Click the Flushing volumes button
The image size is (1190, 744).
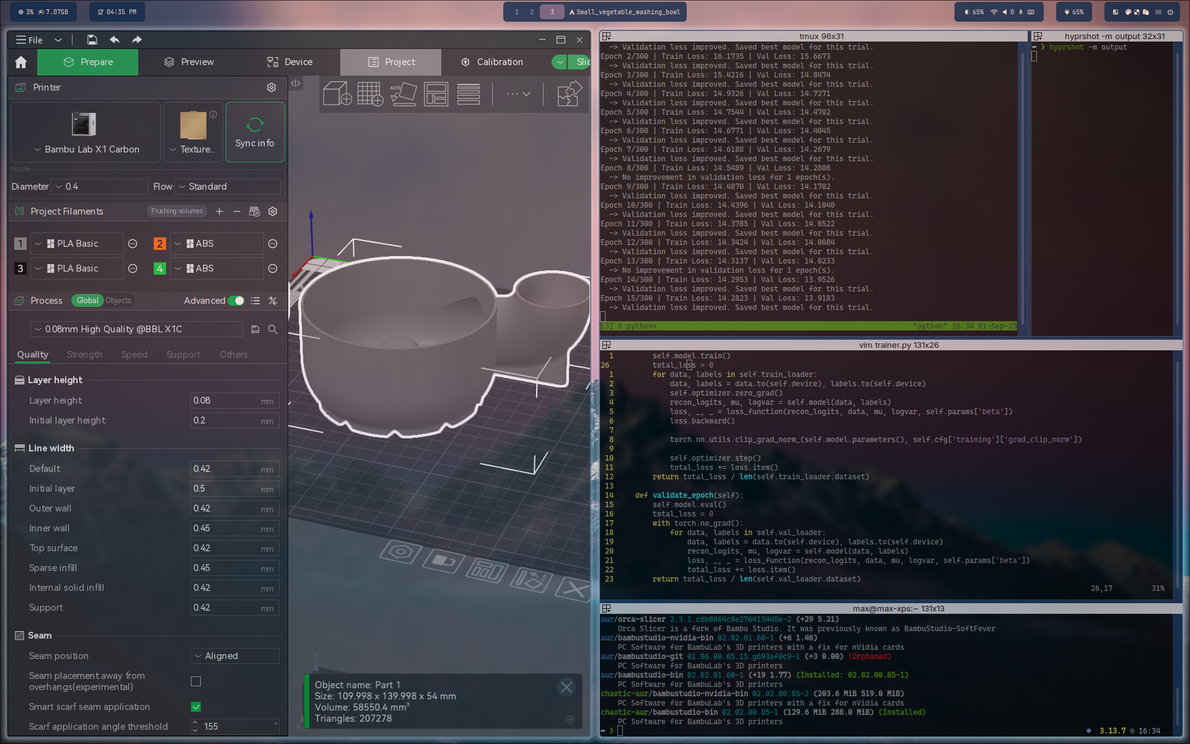177,211
